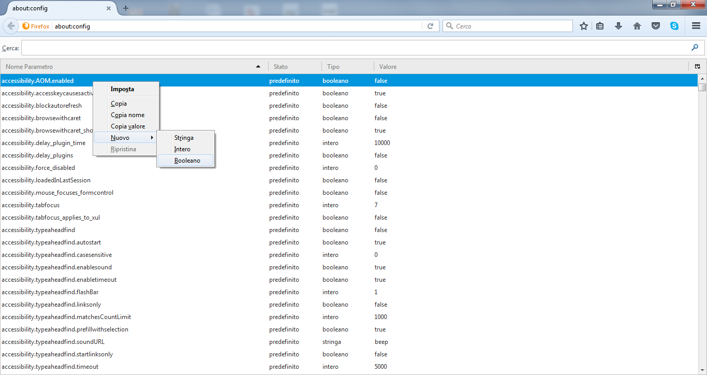Image resolution: width=707 pixels, height=375 pixels.
Task: Select accessibility.AOM.enabled row
Action: pyautogui.click(x=349, y=81)
